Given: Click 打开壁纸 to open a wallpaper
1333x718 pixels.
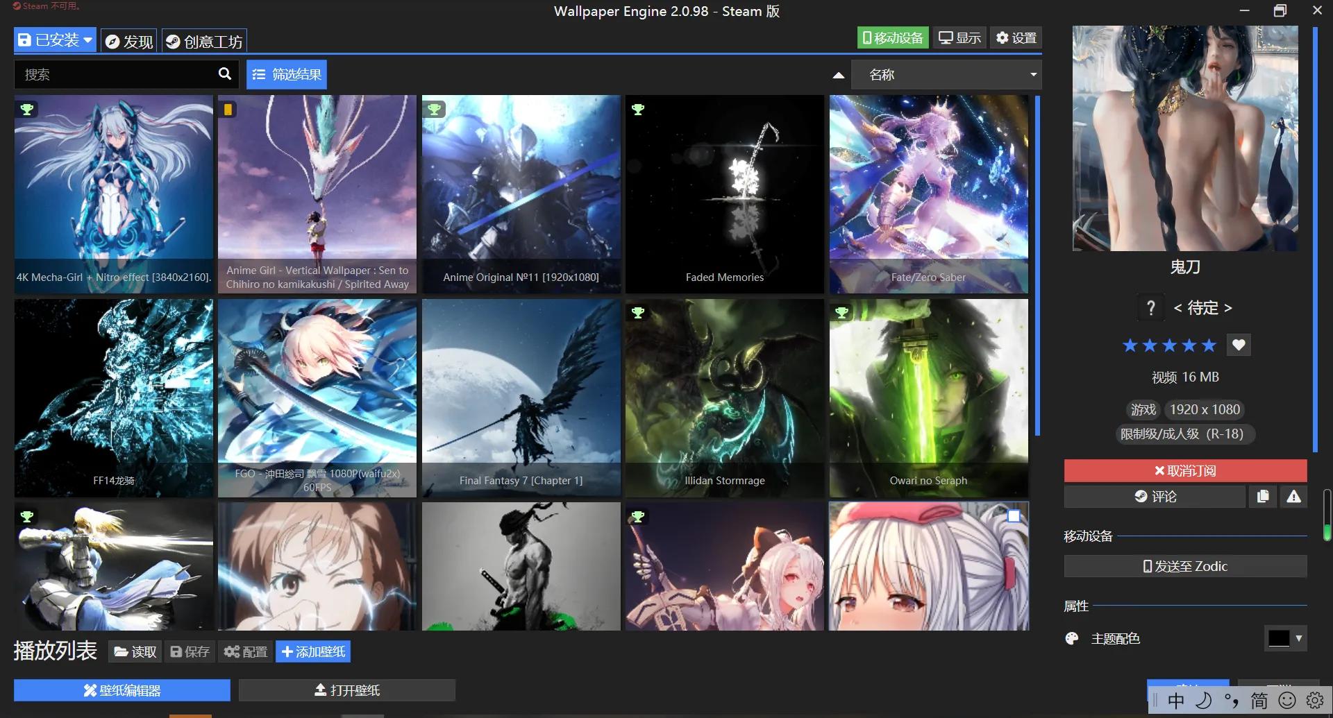Looking at the screenshot, I should pos(347,690).
